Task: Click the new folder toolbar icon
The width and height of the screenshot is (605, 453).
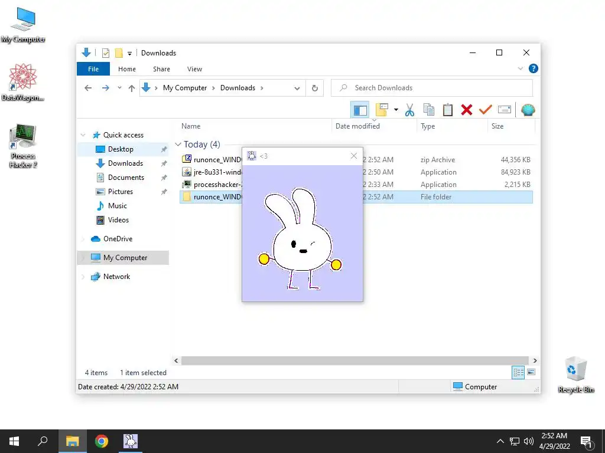Action: click(x=381, y=110)
